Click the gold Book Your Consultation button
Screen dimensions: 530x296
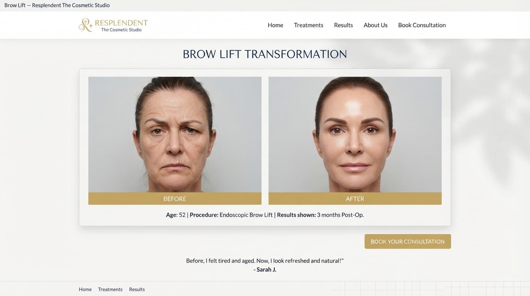[408, 241]
